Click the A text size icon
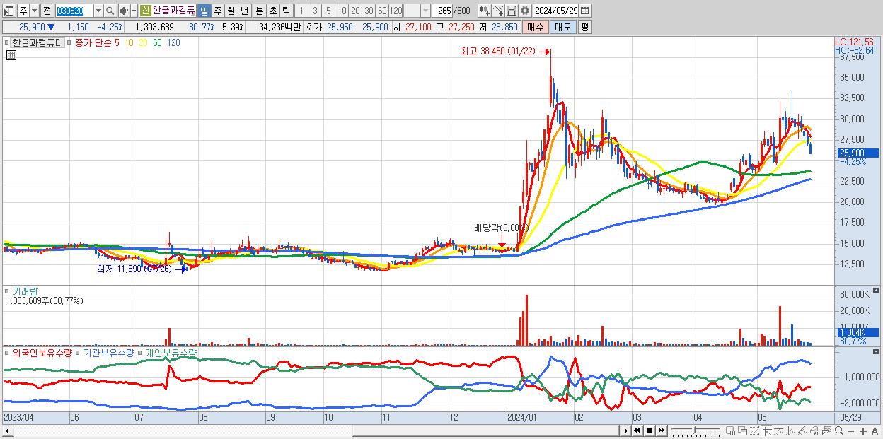 click(x=875, y=431)
